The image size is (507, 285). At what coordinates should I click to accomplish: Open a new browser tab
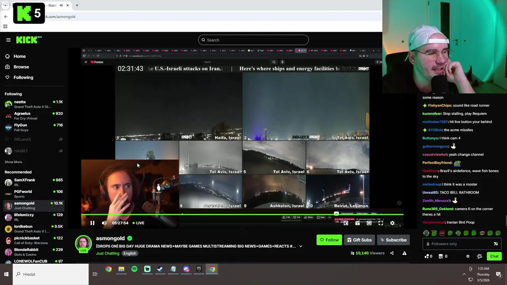[x=77, y=6]
